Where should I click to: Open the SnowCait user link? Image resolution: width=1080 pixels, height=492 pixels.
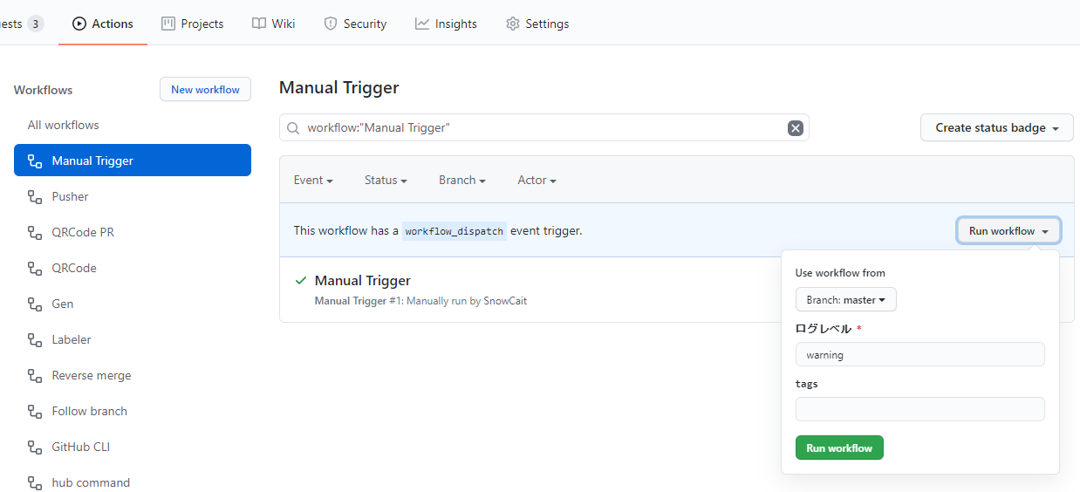(505, 301)
